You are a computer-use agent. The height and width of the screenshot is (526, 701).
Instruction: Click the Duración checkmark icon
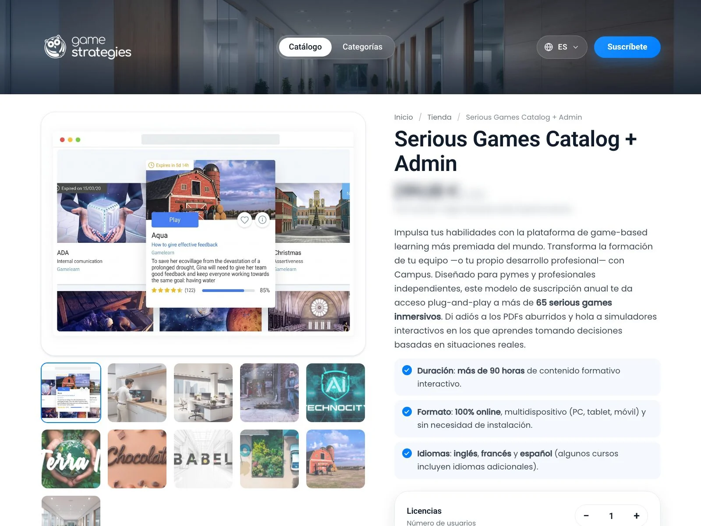407,370
